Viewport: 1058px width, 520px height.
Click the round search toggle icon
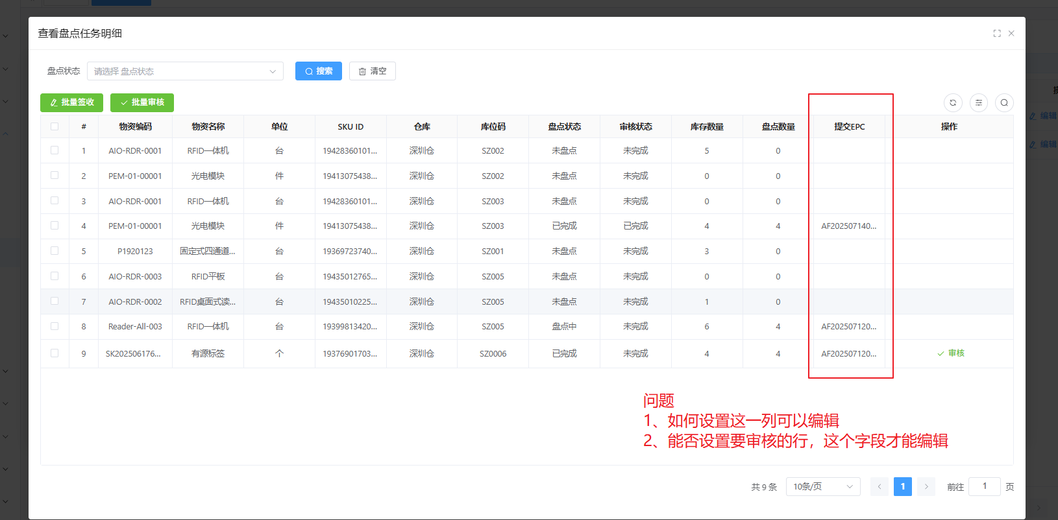(1004, 102)
